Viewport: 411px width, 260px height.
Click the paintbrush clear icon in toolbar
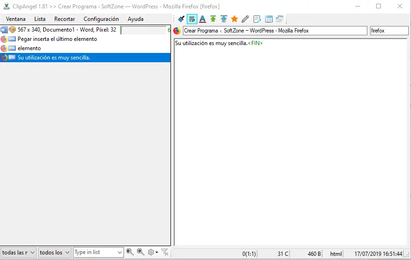[x=181, y=19]
